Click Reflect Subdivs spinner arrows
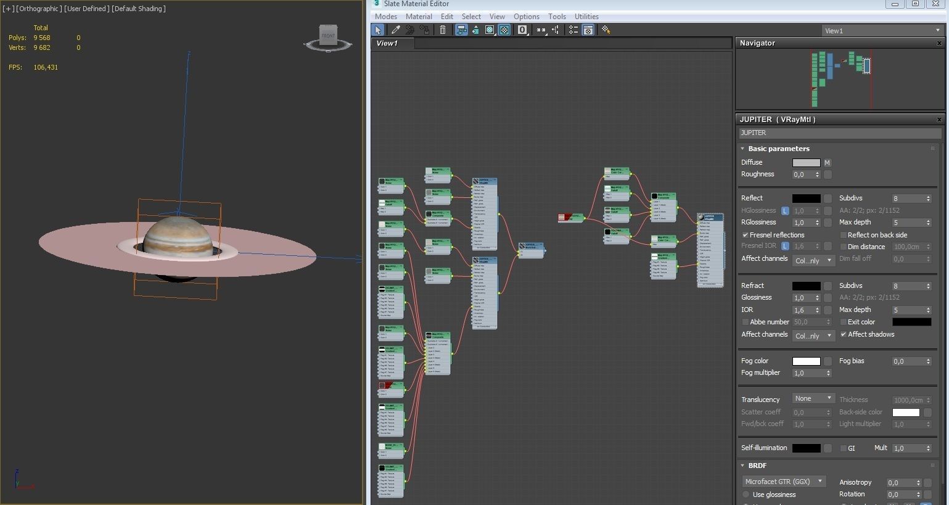The image size is (949, 505). click(928, 199)
